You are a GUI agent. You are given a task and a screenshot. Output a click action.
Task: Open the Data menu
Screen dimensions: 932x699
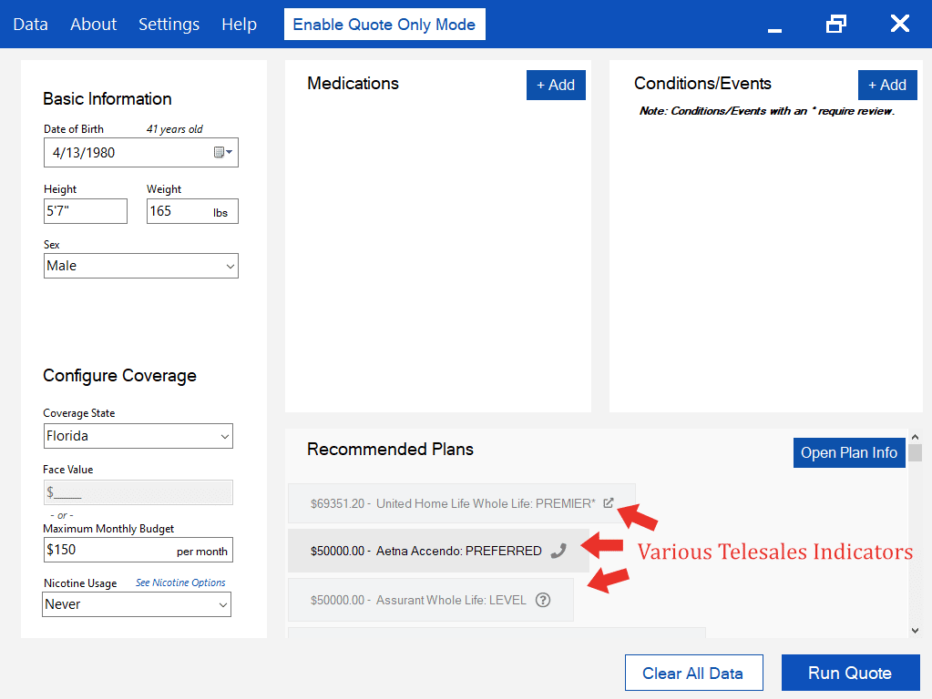coord(30,25)
